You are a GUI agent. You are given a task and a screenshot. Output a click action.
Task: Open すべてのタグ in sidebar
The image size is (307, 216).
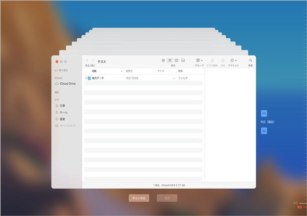(x=67, y=126)
